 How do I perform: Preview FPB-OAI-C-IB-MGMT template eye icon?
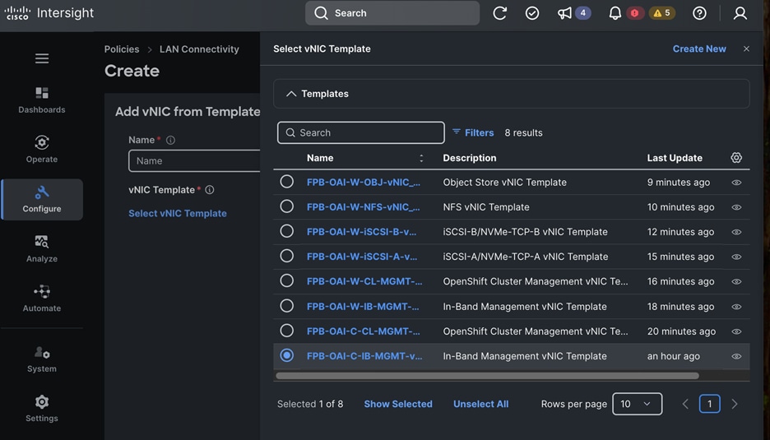coord(736,356)
